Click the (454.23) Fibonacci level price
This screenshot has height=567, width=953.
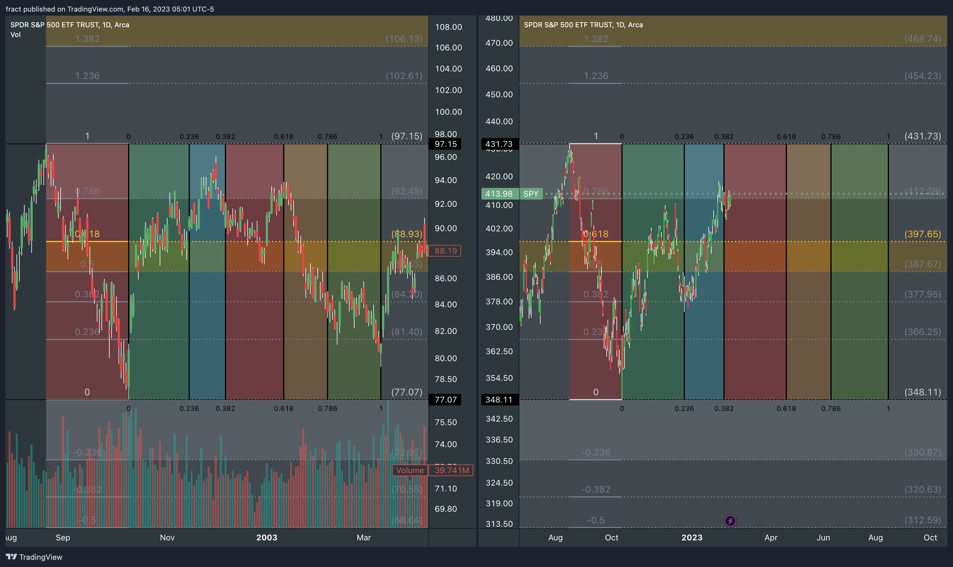pos(922,76)
